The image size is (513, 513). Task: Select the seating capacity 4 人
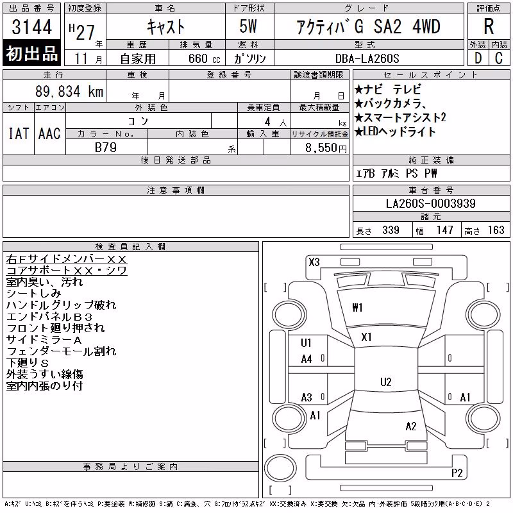pos(276,122)
